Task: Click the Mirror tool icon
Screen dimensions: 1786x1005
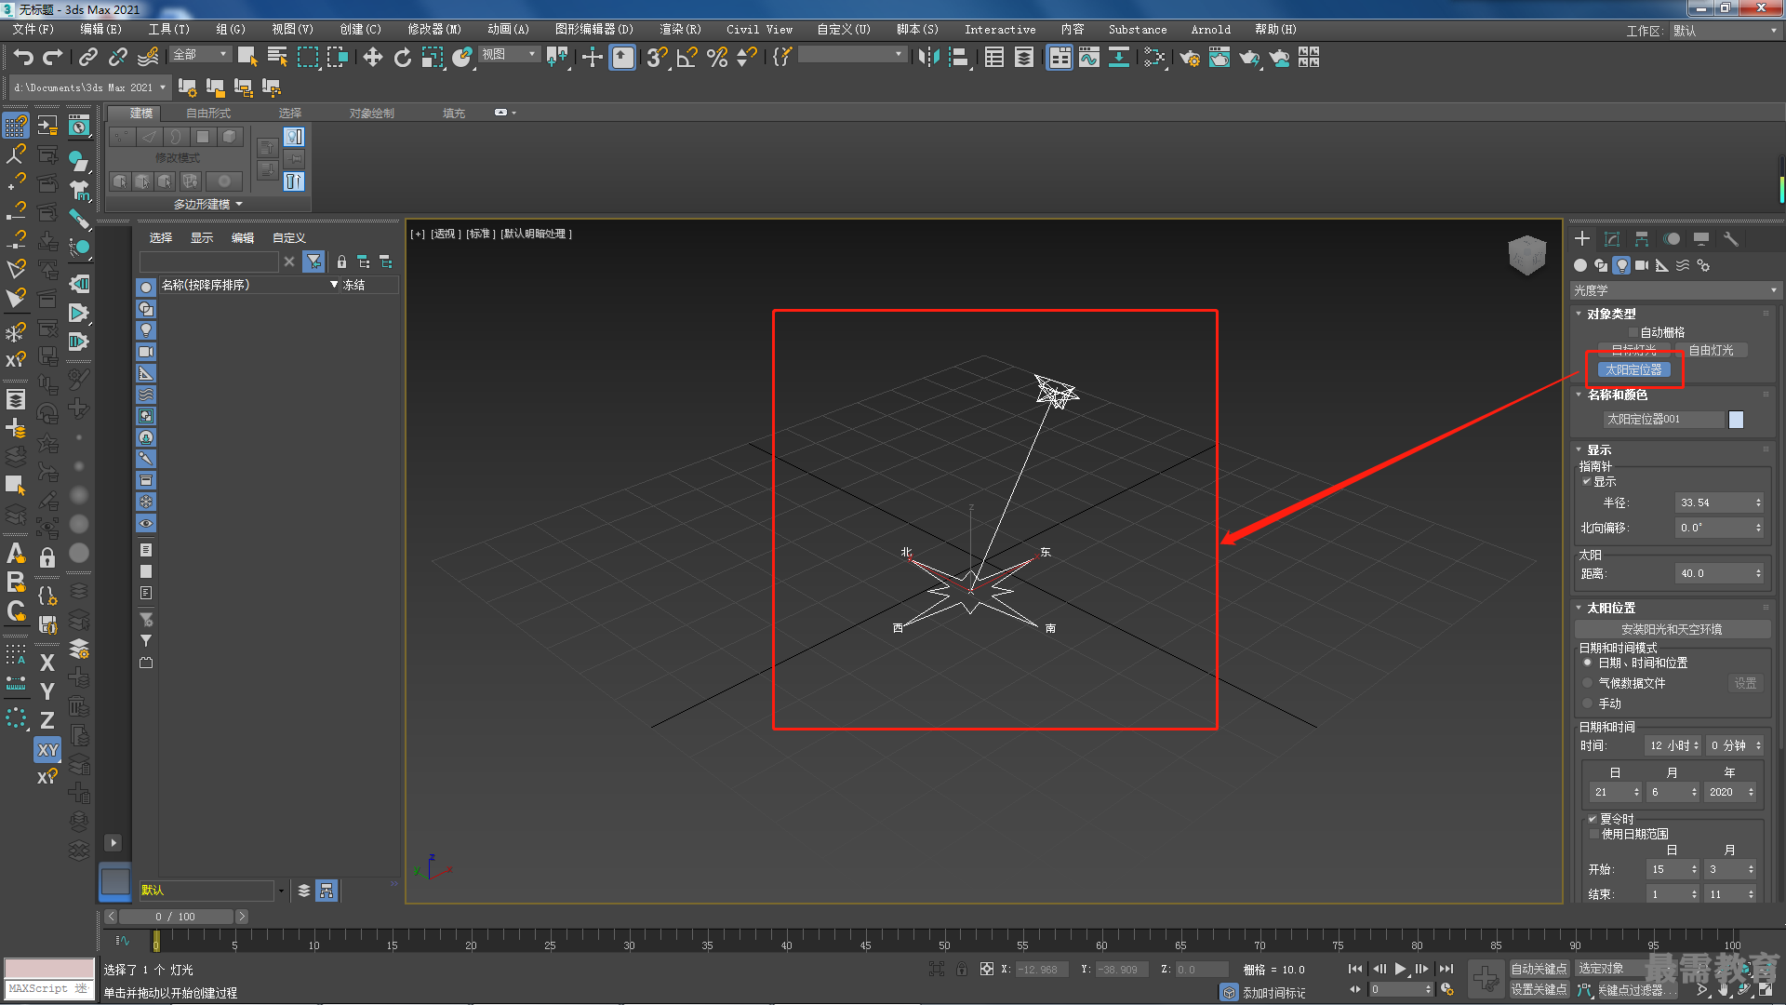Action: [928, 58]
